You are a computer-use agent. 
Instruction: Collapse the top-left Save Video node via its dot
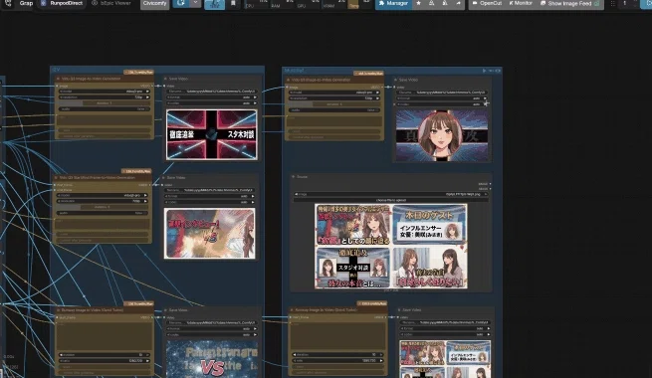pos(165,79)
